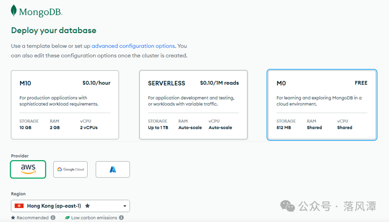Click the Provider label
The width and height of the screenshot is (389, 222).
(19, 156)
